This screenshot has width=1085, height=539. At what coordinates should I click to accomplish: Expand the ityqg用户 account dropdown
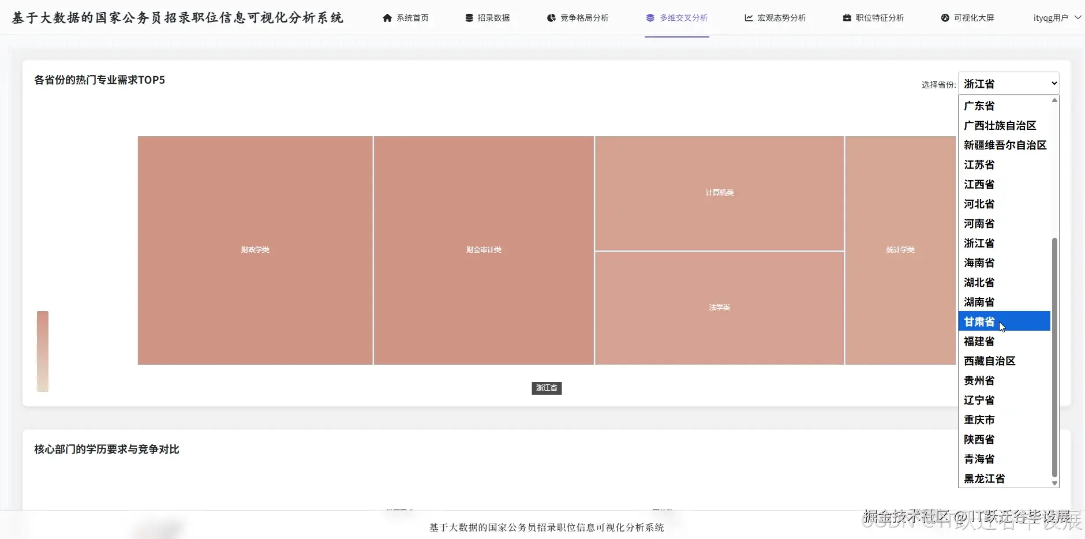coord(1057,17)
